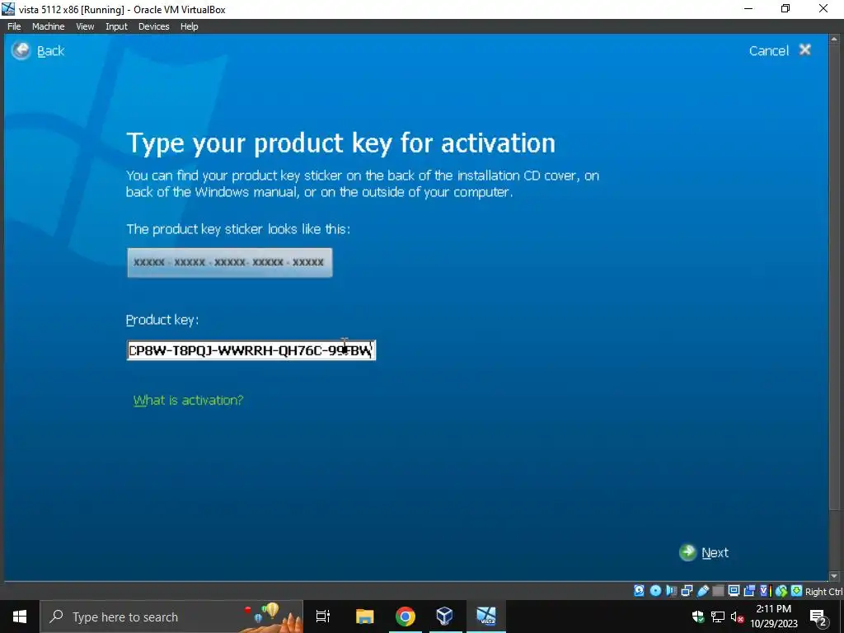Image resolution: width=844 pixels, height=633 pixels.
Task: Click the audio status indicator icon
Action: click(671, 591)
